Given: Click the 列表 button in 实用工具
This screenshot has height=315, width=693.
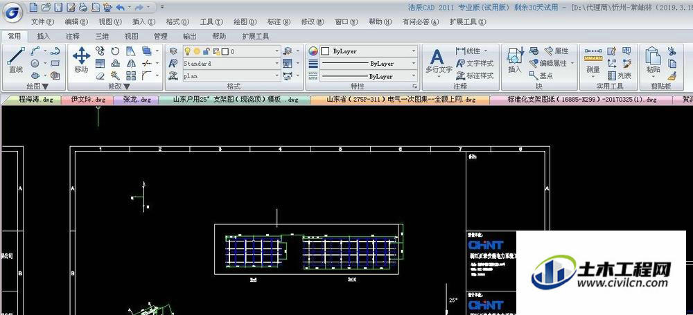Looking at the screenshot, I should (619, 75).
